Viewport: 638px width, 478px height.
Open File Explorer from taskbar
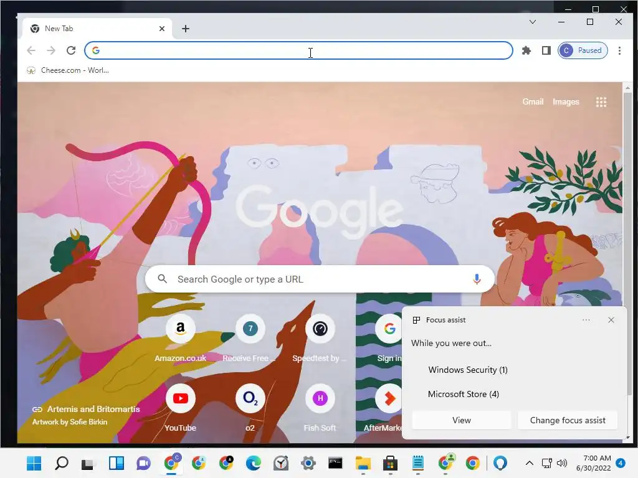click(363, 463)
